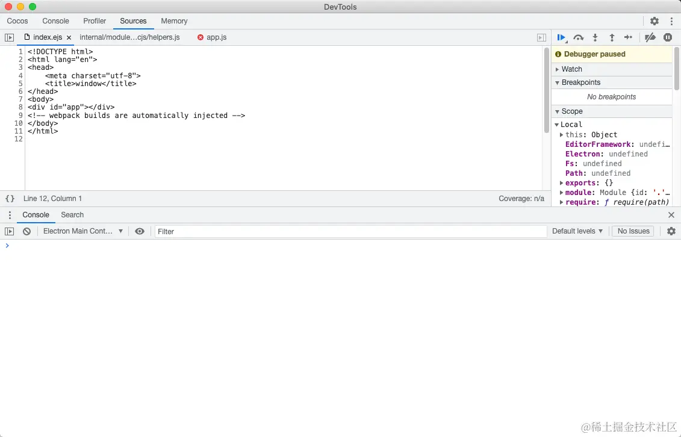Create a live expression with eye icon

[x=140, y=231]
